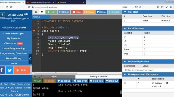Collapse the Local Variables panel

click(x=125, y=28)
